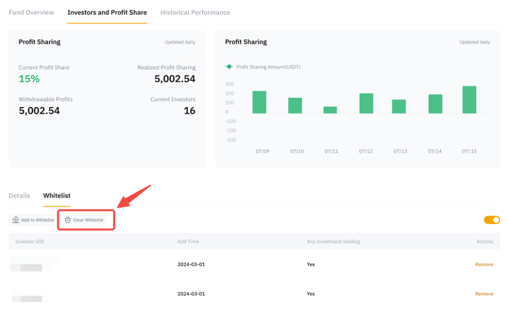Screen dimensions: 509x320
Task: Click the 07/12 profit sharing bar
Action: click(x=366, y=103)
